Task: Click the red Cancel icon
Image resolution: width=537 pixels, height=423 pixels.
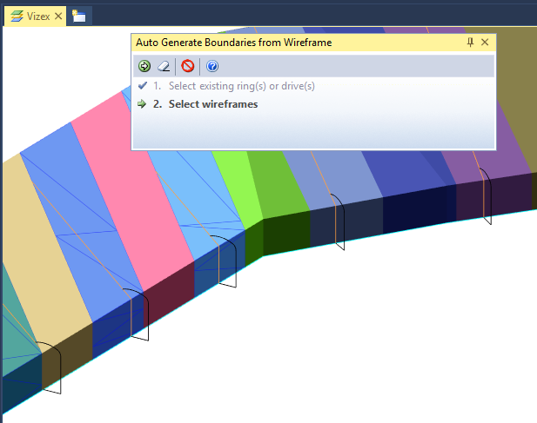Action: tap(188, 66)
